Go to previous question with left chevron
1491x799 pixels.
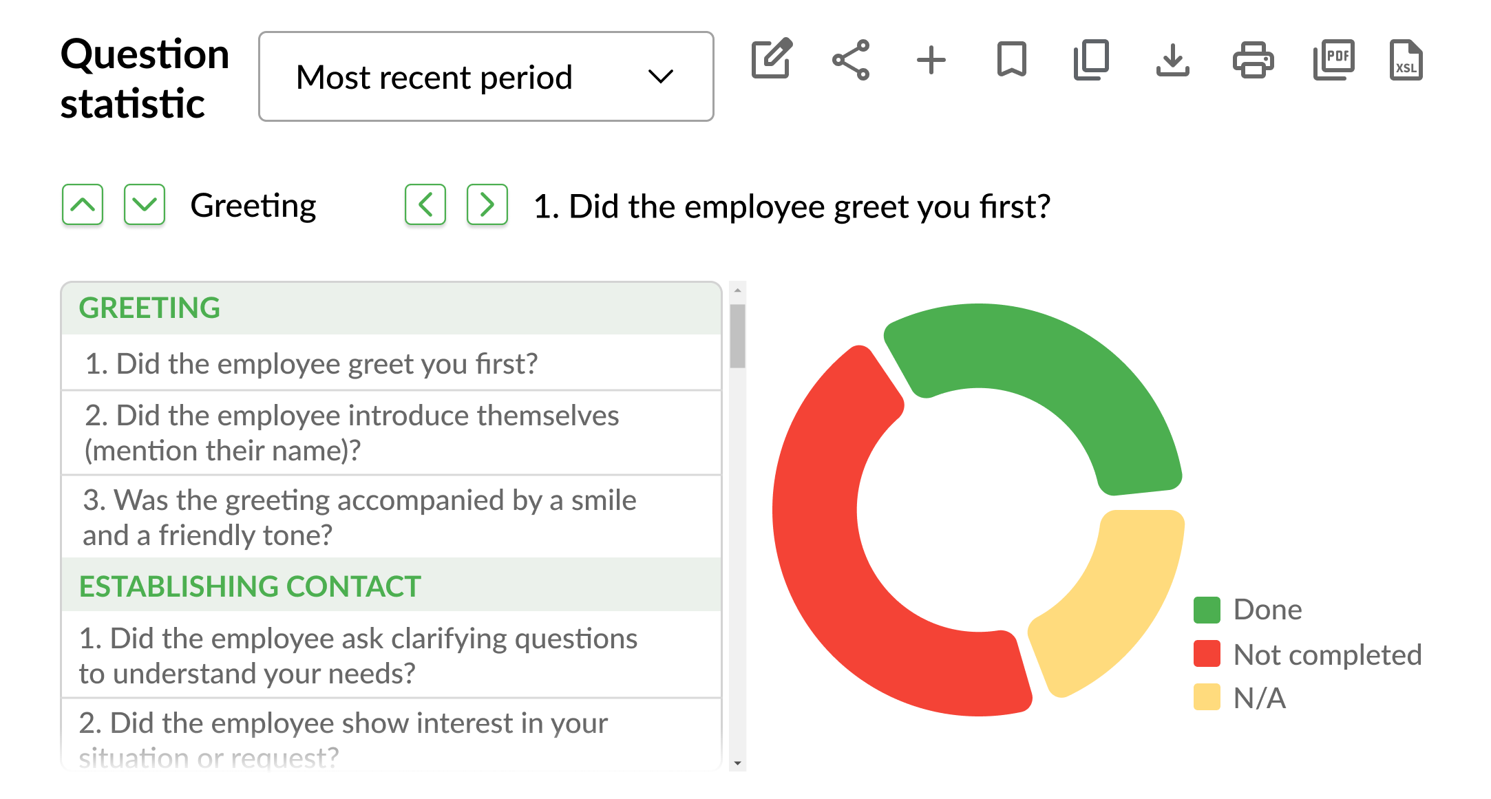coord(425,204)
